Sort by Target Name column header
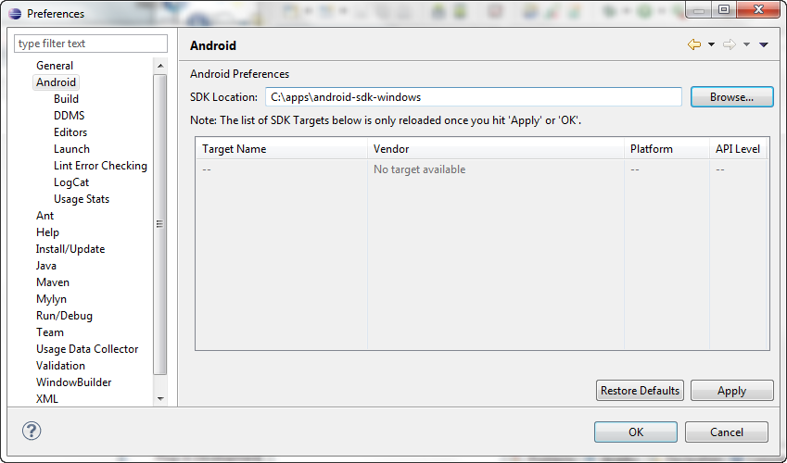787x463 pixels. 281,149
